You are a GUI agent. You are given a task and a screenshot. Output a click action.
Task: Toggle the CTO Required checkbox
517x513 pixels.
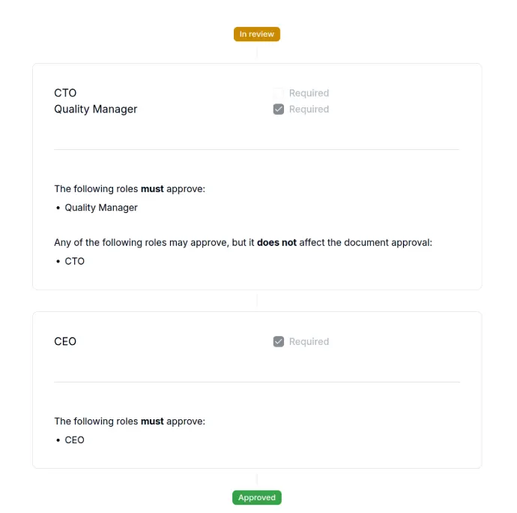[x=278, y=93]
